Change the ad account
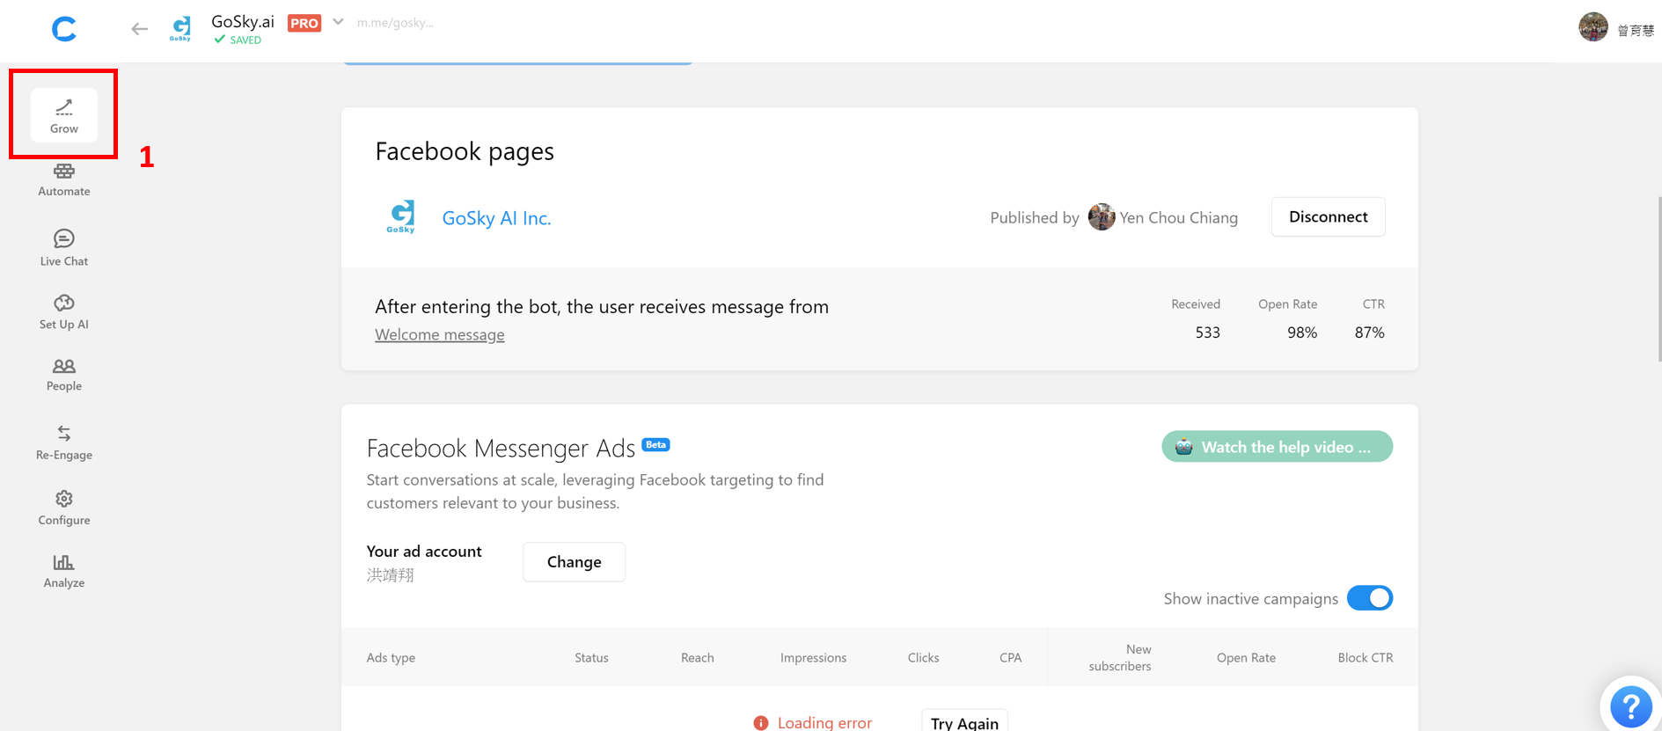1662x731 pixels. click(574, 561)
